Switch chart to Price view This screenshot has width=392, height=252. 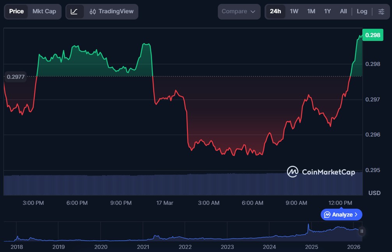coord(16,11)
